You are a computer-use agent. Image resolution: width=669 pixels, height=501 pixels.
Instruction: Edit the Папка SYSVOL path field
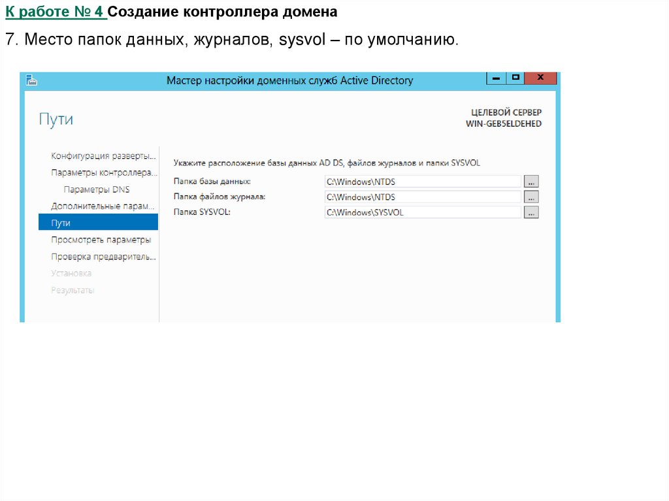[423, 212]
